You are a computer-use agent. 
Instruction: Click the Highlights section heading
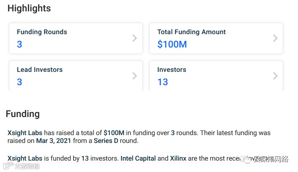click(29, 8)
